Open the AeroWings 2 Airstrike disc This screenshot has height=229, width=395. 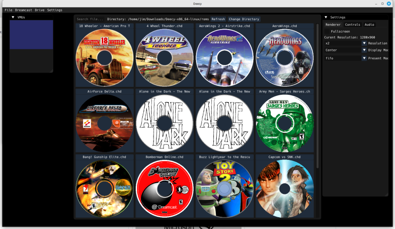[225, 58]
